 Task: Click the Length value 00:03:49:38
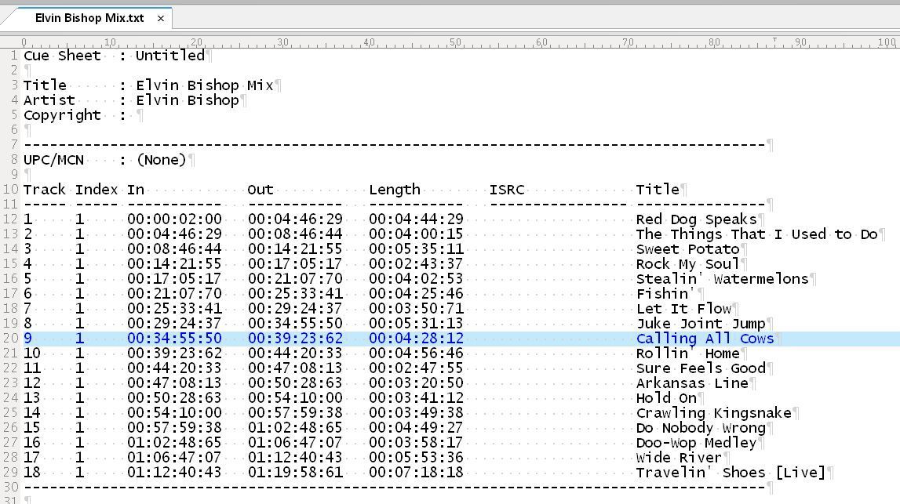pyautogui.click(x=416, y=413)
